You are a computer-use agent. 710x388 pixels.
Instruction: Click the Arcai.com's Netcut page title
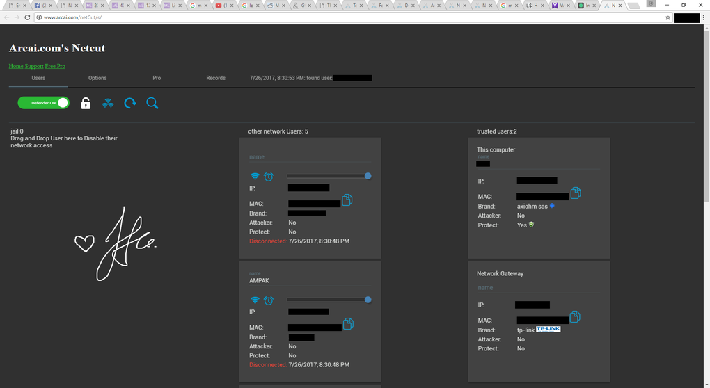[x=57, y=48]
